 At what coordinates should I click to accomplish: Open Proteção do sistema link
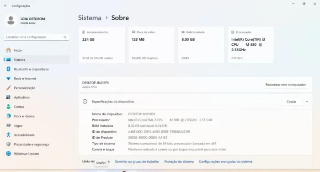(179, 161)
